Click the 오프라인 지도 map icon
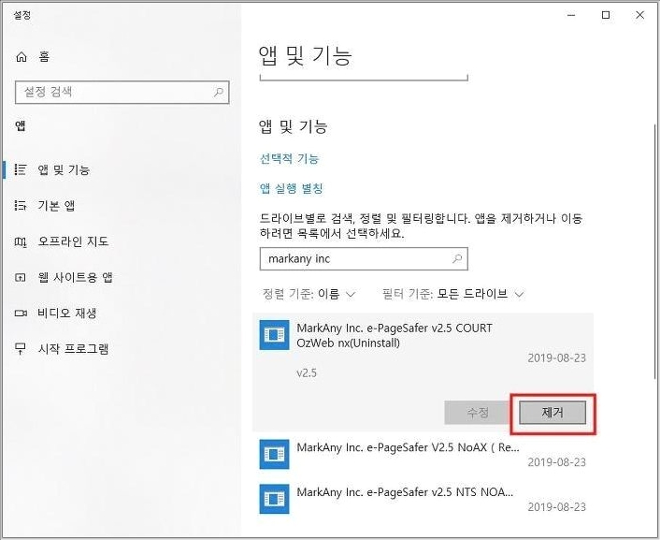Image resolution: width=660 pixels, height=540 pixels. pos(21,241)
